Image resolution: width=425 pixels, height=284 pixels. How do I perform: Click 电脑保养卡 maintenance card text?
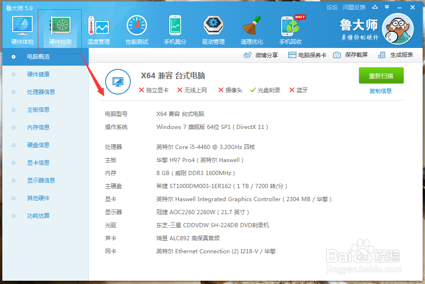point(312,55)
